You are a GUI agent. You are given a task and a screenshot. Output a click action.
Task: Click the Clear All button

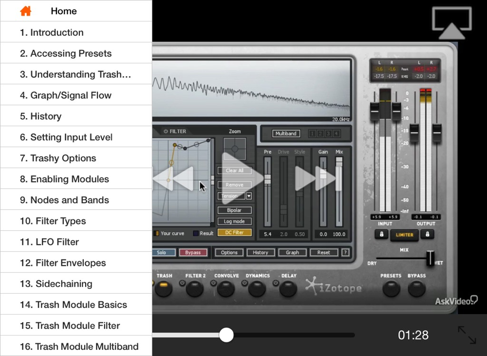235,170
